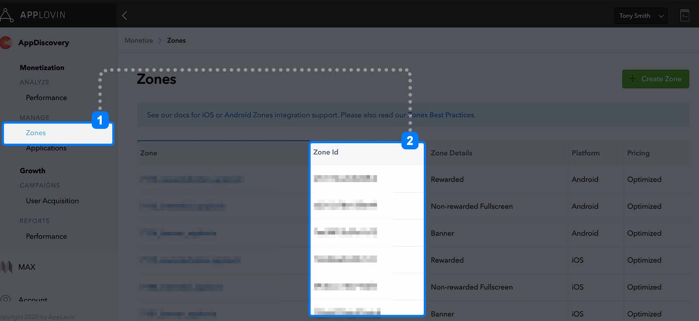Click the AppLovin logo icon
This screenshot has width=699, height=321.
7,15
